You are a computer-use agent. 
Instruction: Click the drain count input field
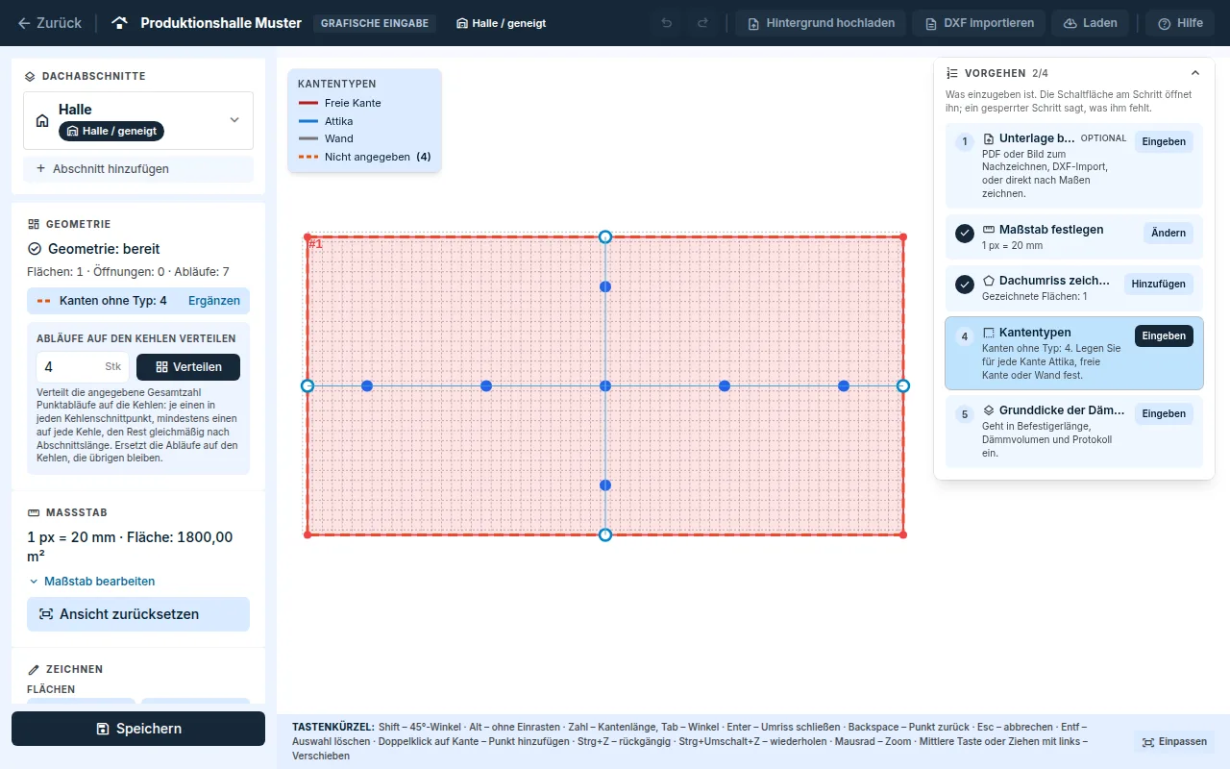[x=83, y=367]
